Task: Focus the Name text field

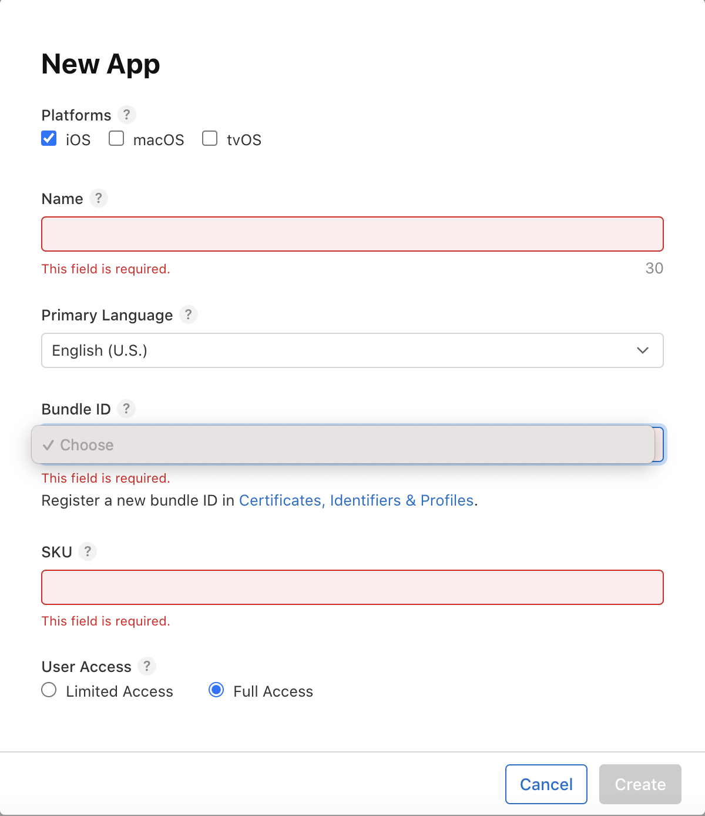Action: (x=352, y=234)
